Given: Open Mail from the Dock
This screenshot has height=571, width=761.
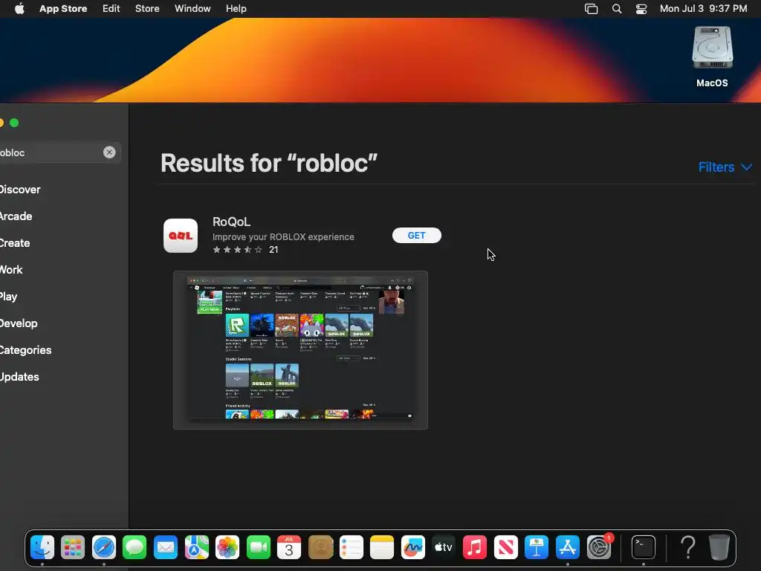Looking at the screenshot, I should click(166, 547).
